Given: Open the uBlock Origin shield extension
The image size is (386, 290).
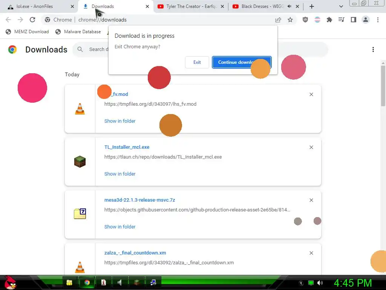Looking at the screenshot, I should [x=305, y=20].
